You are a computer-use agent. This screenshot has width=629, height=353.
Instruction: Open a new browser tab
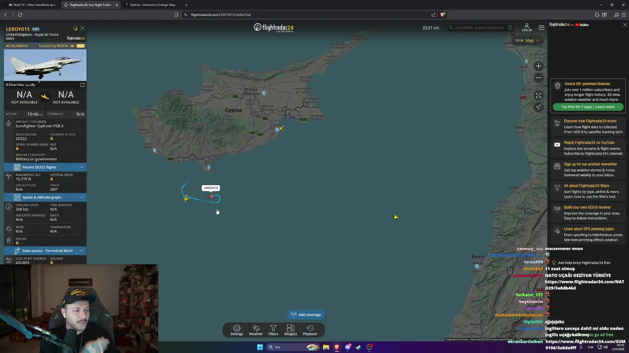[x=186, y=5]
